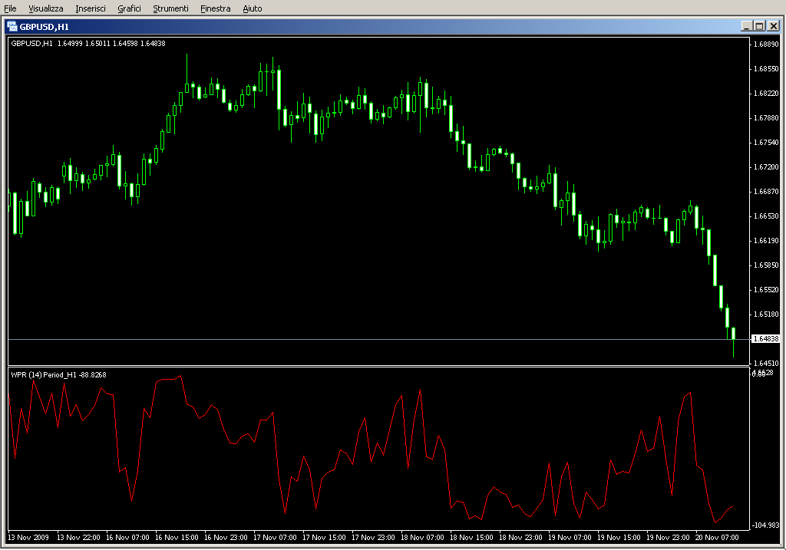786x550 pixels.
Task: Click the 16 Nov 07:00 time label
Action: coord(127,538)
